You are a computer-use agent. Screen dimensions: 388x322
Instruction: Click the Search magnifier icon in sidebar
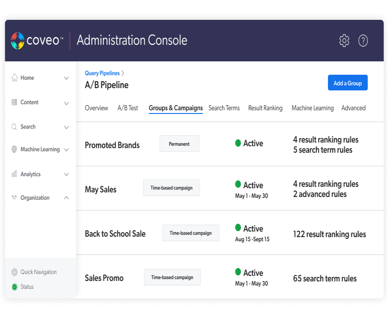click(15, 127)
